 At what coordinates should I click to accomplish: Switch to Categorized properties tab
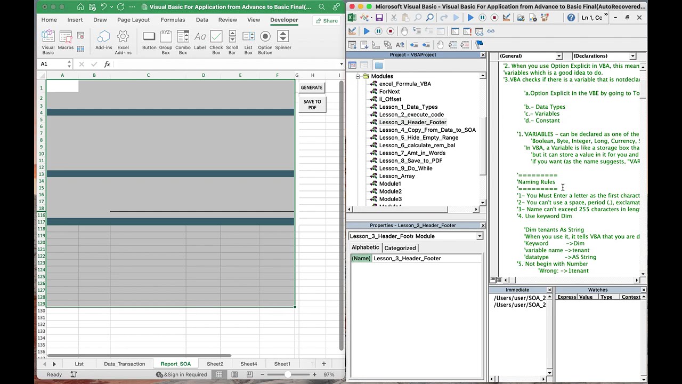coord(400,248)
